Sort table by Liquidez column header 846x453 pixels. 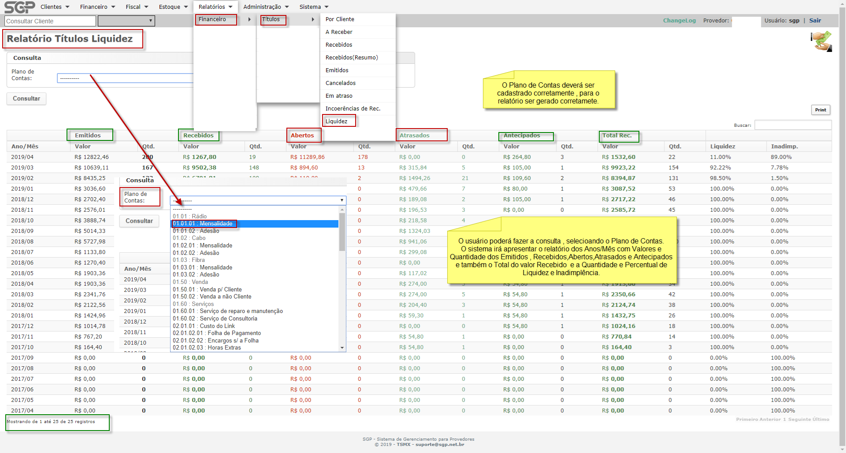(x=722, y=146)
